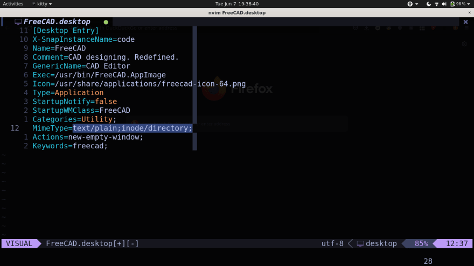Click the desktop filetype icon on the tab
The image size is (474, 266).
click(18, 21)
